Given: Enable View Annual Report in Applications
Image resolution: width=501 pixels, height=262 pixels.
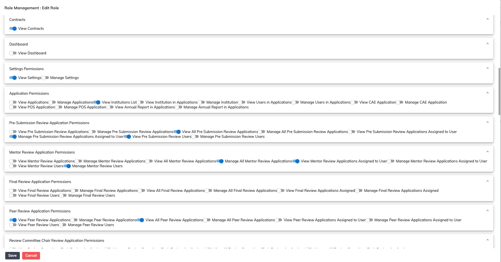Looking at the screenshot, I should coord(110,107).
